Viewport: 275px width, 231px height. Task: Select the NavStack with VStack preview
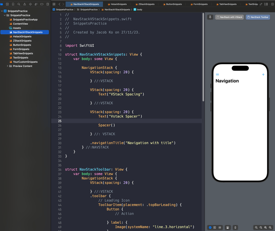click(x=229, y=17)
